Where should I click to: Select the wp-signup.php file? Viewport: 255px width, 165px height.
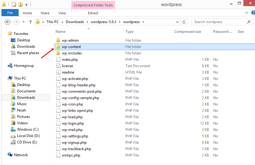74,143
